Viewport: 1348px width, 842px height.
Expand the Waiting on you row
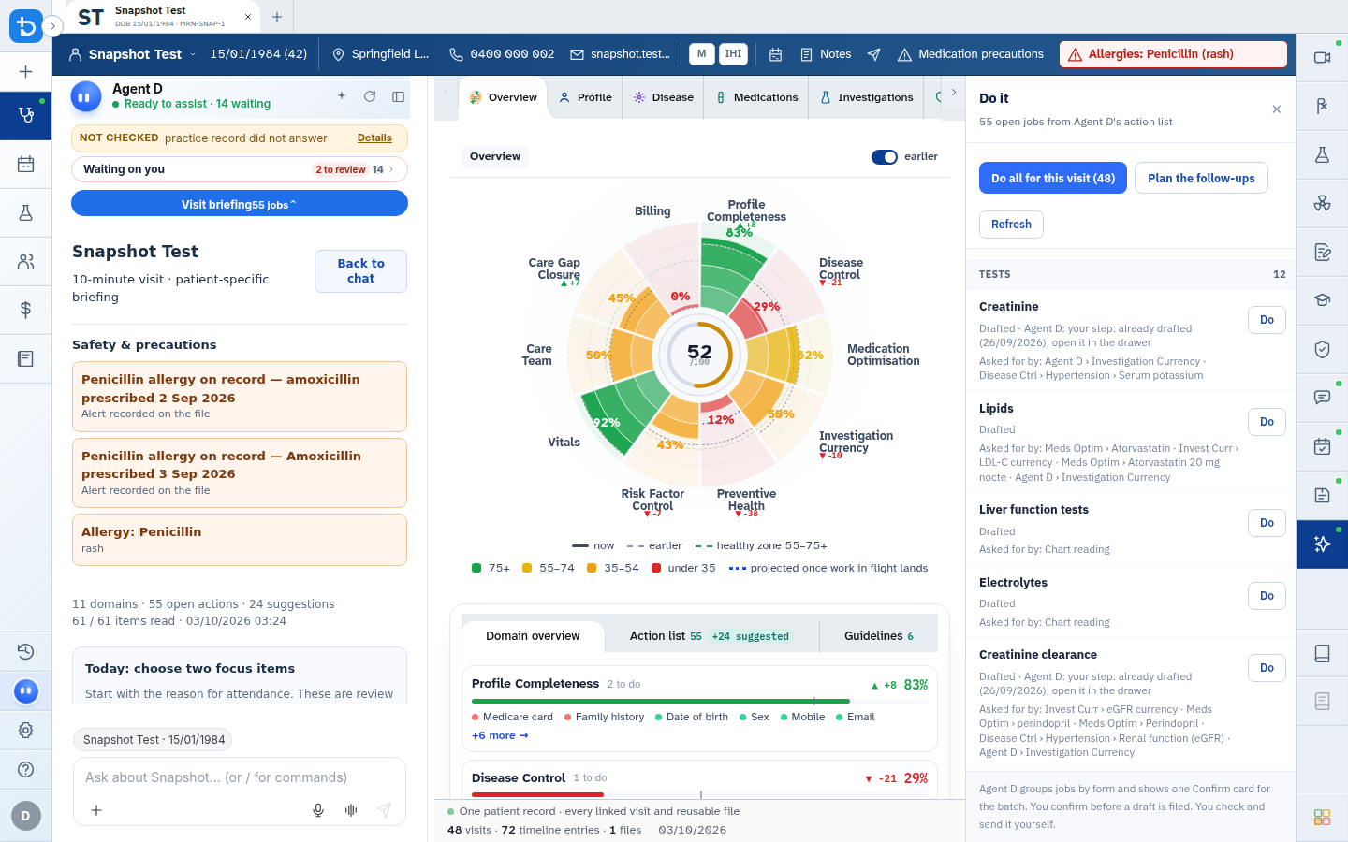point(240,169)
